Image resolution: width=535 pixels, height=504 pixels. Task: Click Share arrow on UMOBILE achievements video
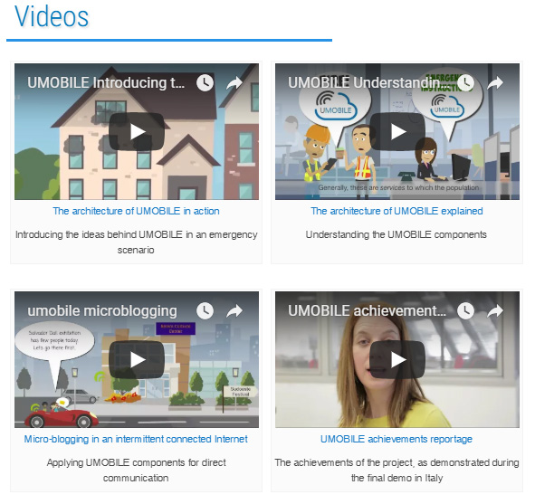(495, 310)
